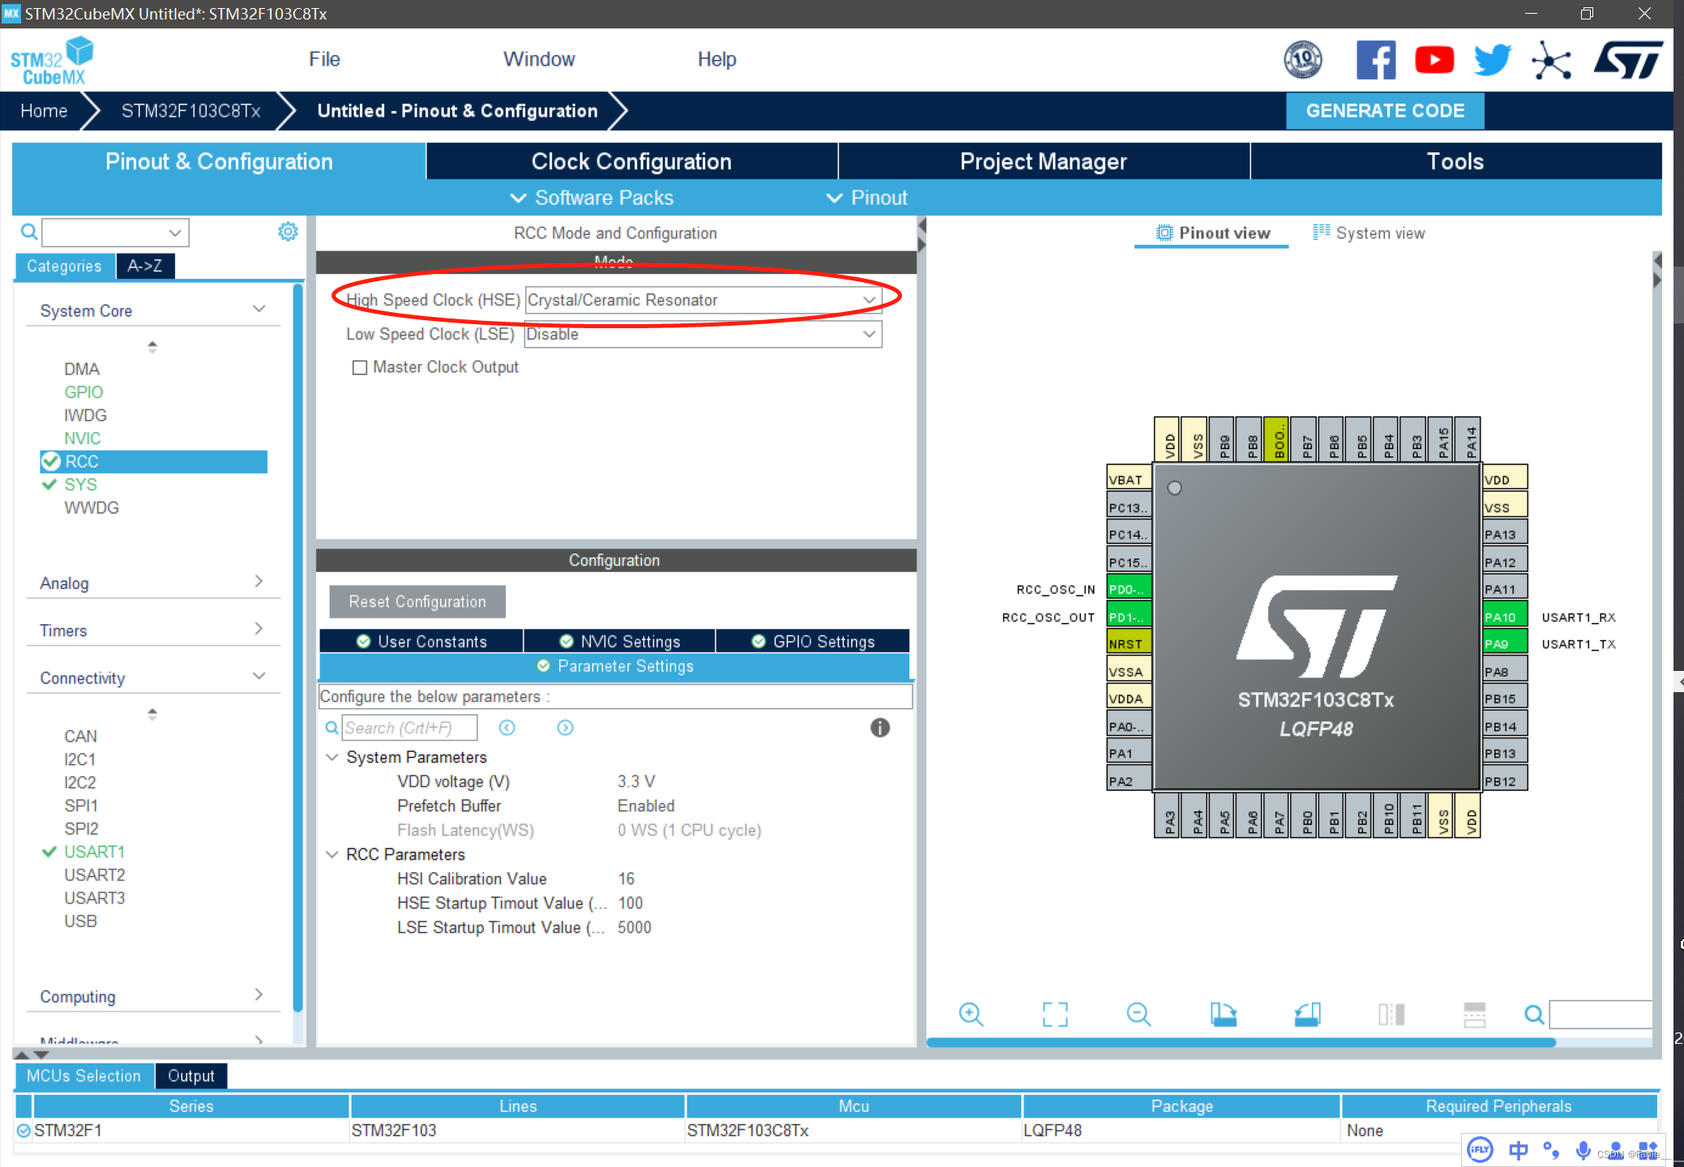The image size is (1684, 1167).
Task: Open High Speed Clock (HSE) dropdown
Action: pos(703,300)
